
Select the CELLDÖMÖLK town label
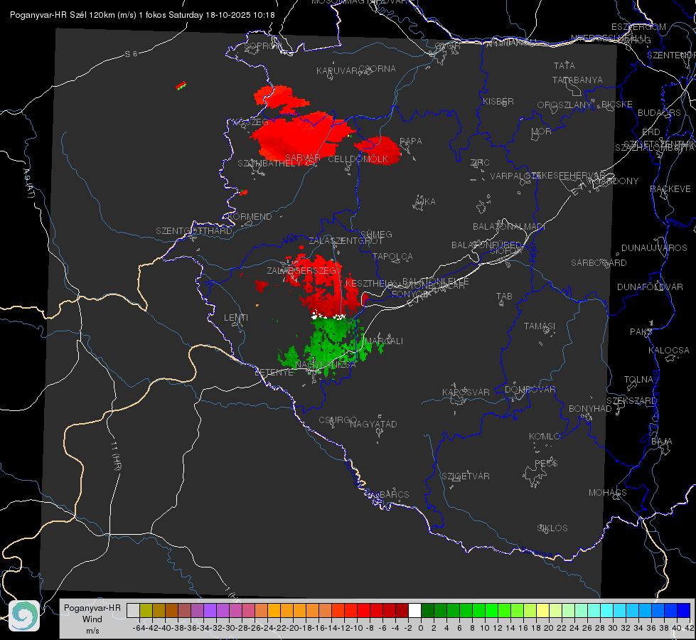[358, 159]
